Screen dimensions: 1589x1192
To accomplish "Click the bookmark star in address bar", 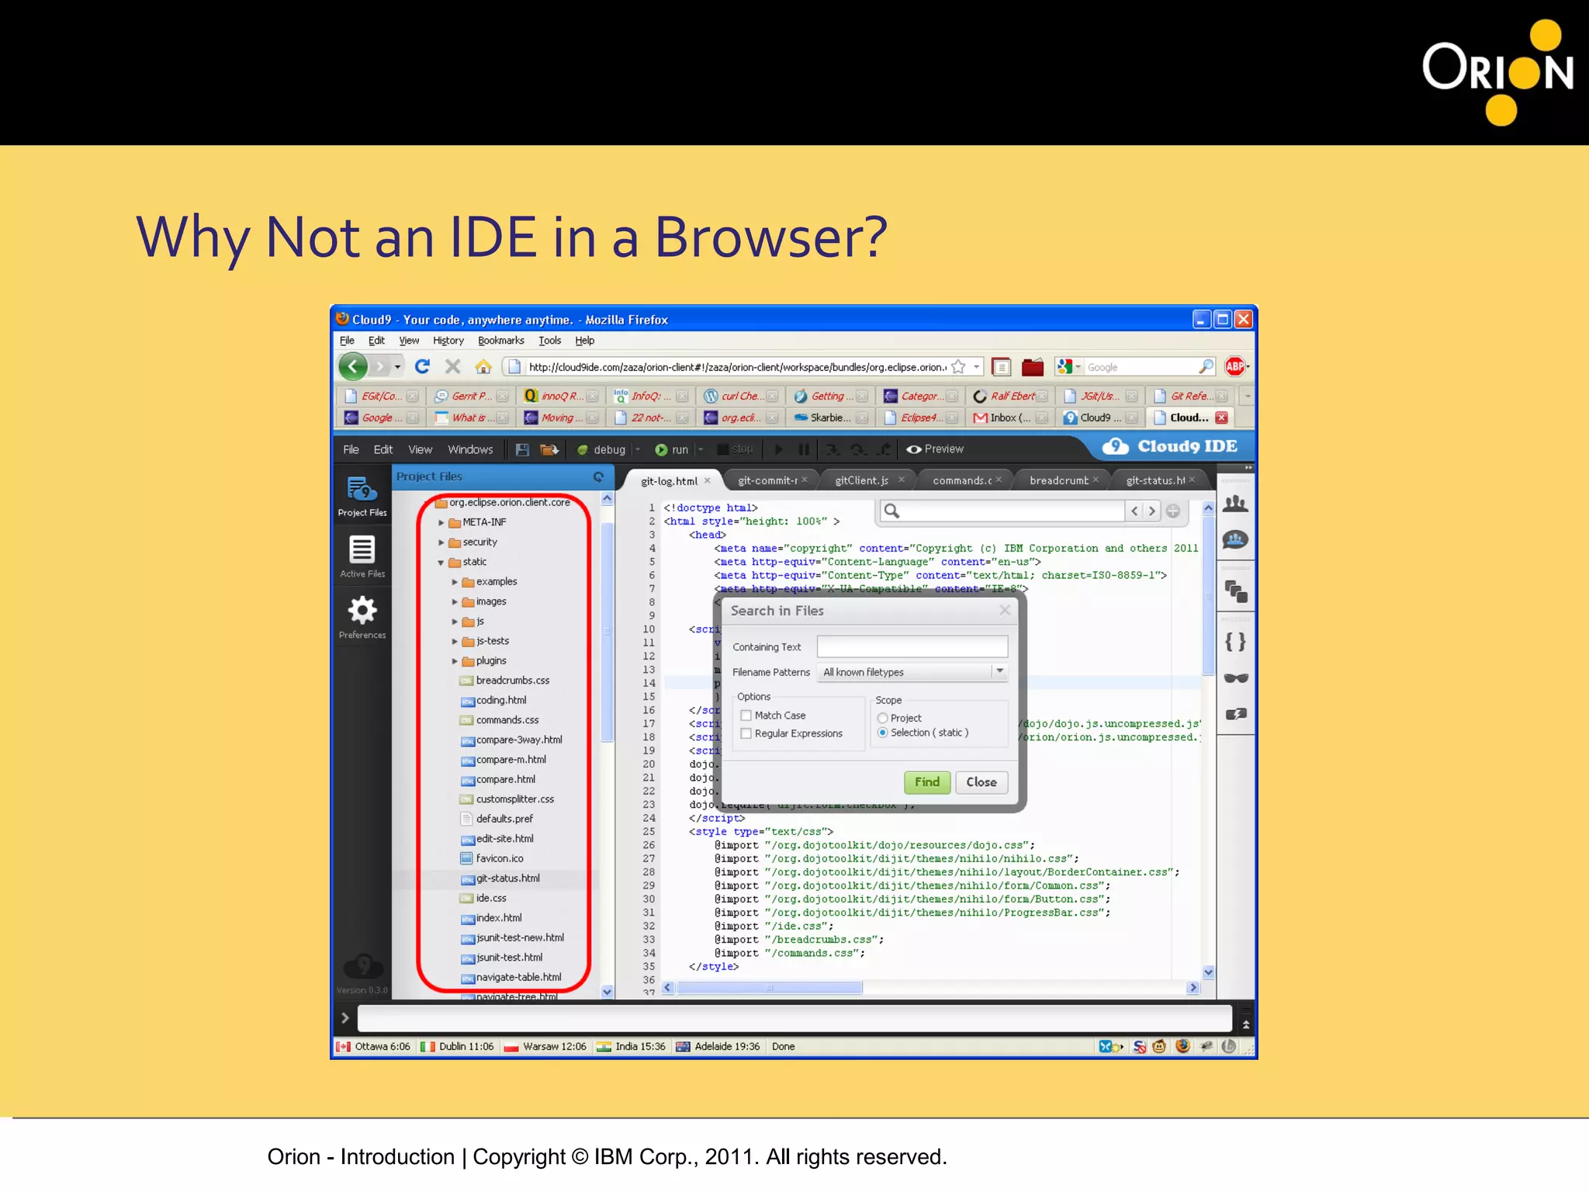I will 958,366.
